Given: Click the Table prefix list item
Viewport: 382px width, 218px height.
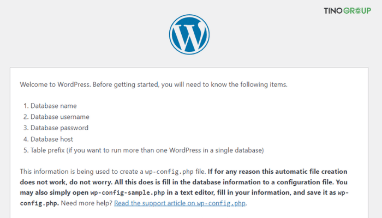Looking at the screenshot, I should 144,150.
